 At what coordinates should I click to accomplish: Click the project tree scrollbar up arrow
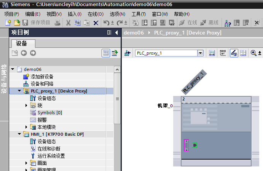pos(117,69)
